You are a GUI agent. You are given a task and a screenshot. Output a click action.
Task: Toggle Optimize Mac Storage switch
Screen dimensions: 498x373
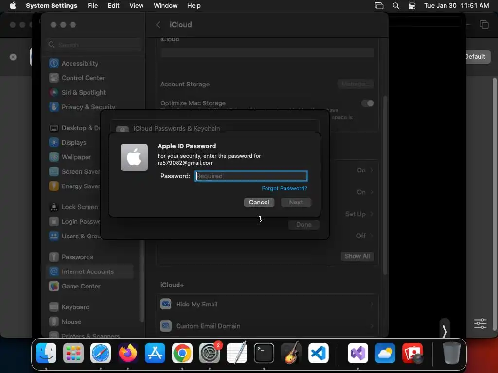coord(368,103)
